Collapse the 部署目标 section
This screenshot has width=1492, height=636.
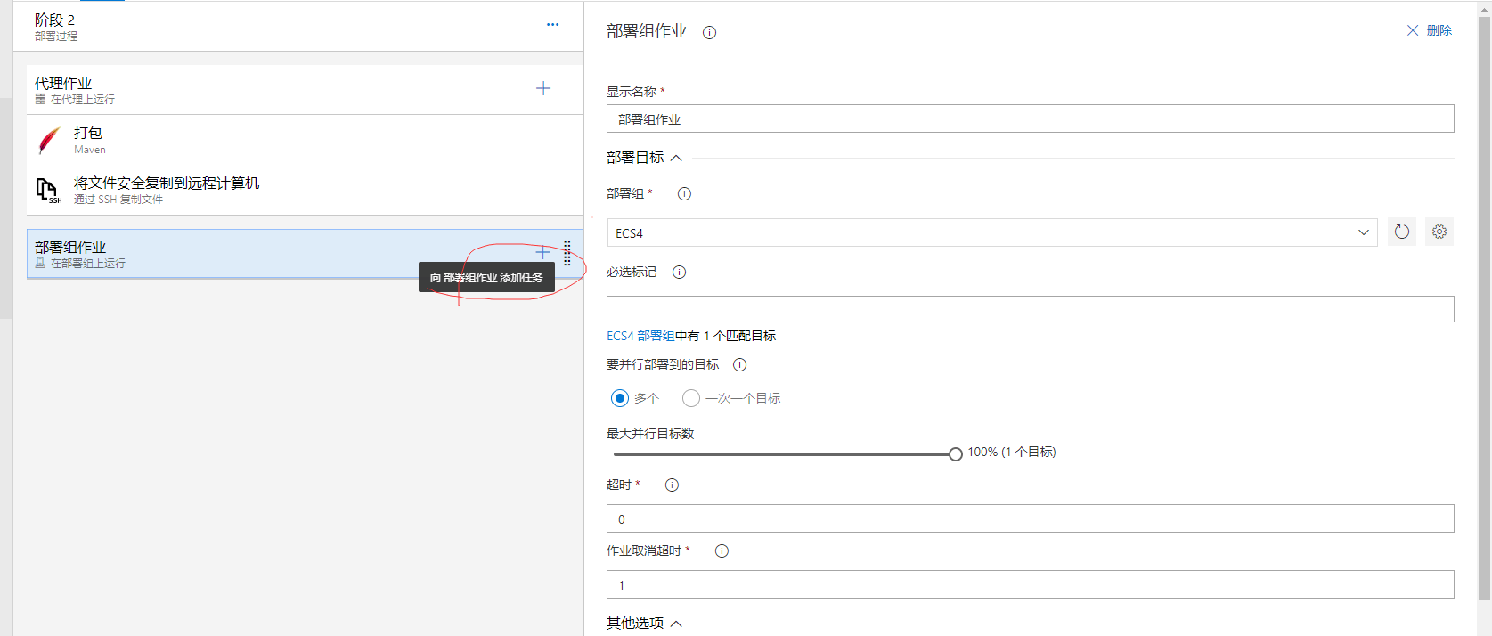(676, 159)
